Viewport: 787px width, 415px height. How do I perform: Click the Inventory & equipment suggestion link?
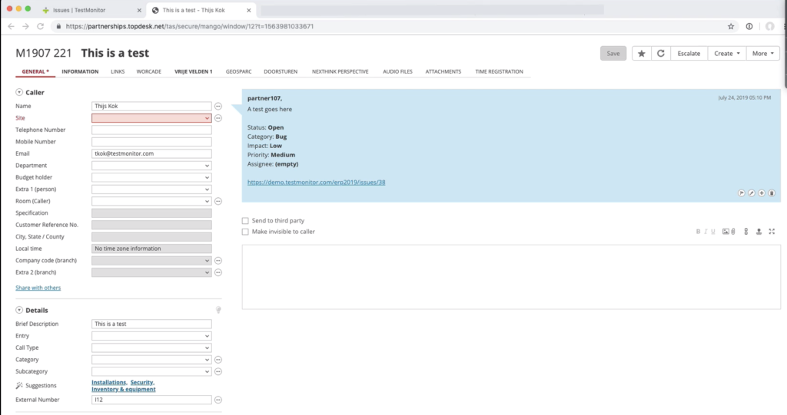coord(124,390)
